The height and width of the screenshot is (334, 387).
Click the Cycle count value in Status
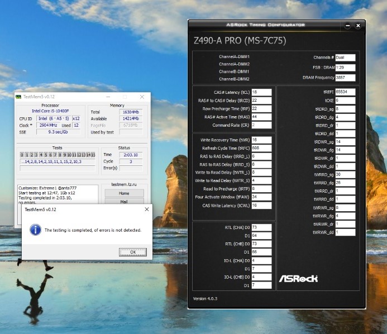coord(131,161)
